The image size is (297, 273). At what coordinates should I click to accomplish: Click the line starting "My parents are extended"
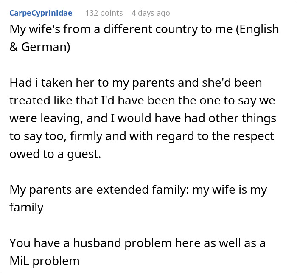coord(138,190)
